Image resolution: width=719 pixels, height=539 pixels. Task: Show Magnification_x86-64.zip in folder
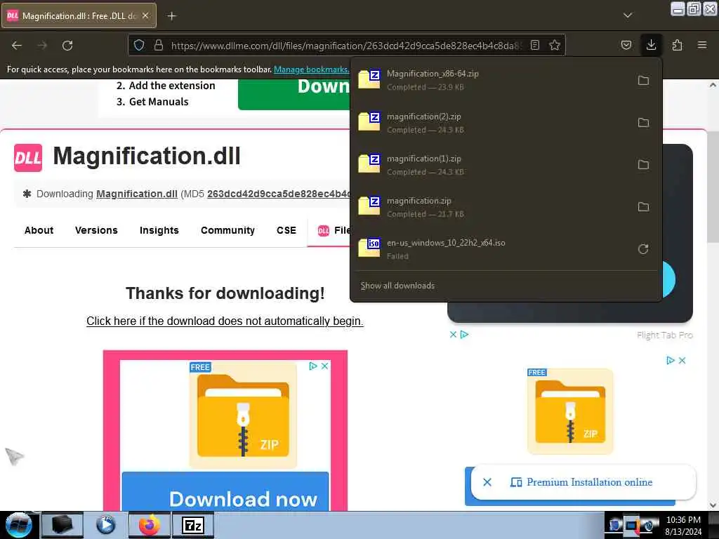pos(643,81)
